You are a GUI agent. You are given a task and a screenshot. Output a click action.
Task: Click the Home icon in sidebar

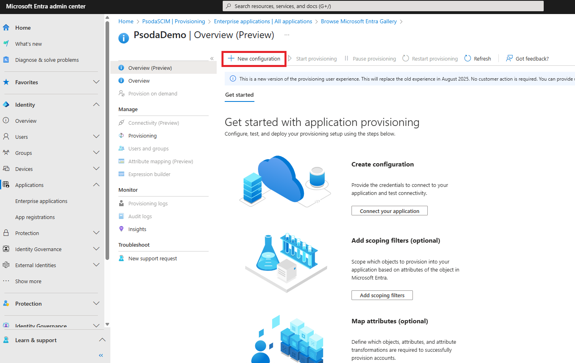point(6,28)
